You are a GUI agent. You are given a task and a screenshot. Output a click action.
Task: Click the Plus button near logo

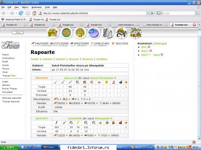point(18,33)
